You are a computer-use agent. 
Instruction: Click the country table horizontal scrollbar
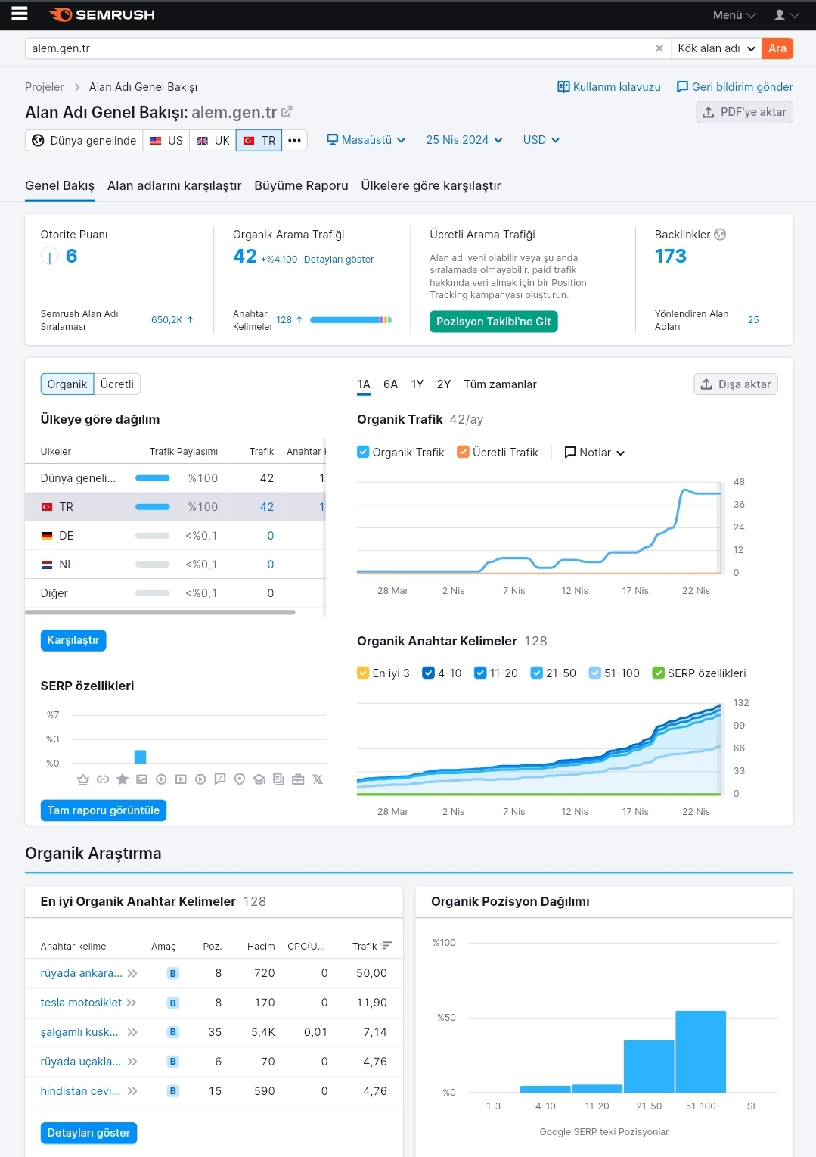[x=160, y=612]
